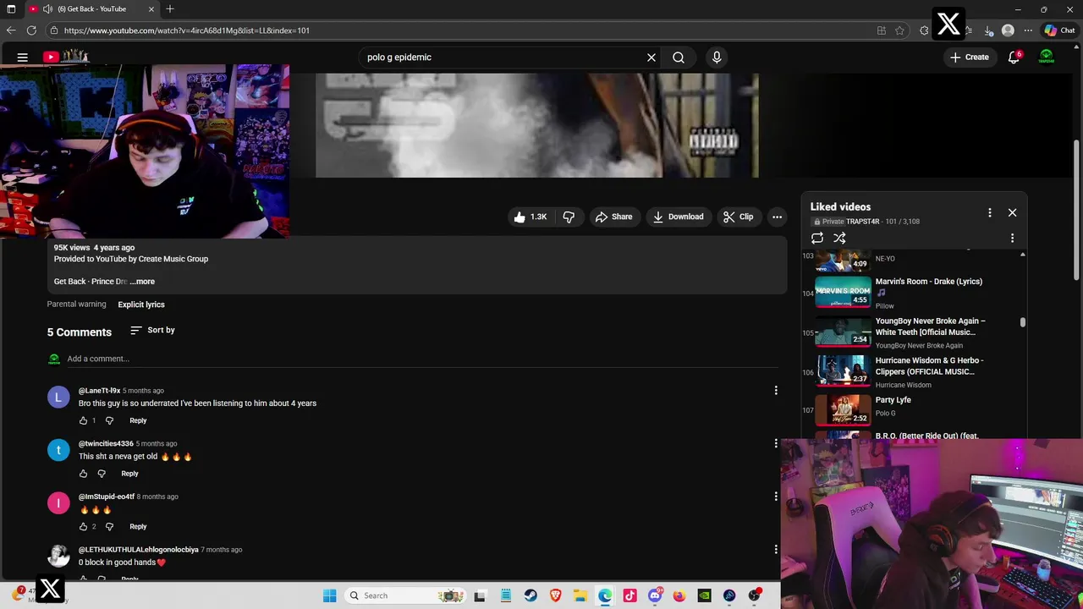
Task: Go back in the browser
Action: pyautogui.click(x=11, y=30)
